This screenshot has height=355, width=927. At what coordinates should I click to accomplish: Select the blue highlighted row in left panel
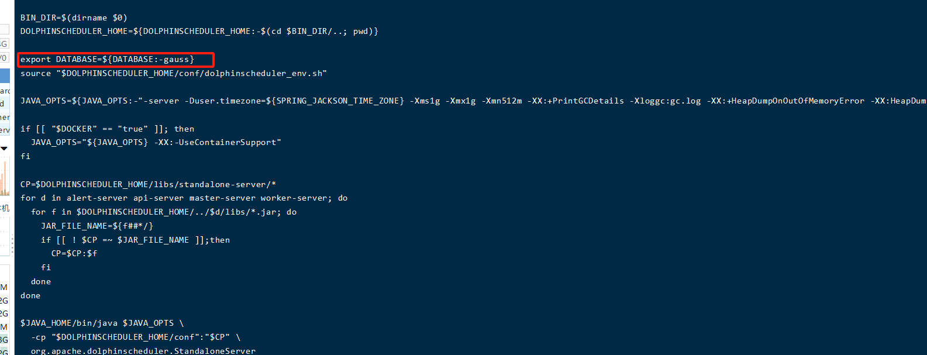click(x=5, y=75)
